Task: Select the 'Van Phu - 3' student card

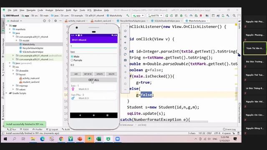Action: click(x=93, y=96)
